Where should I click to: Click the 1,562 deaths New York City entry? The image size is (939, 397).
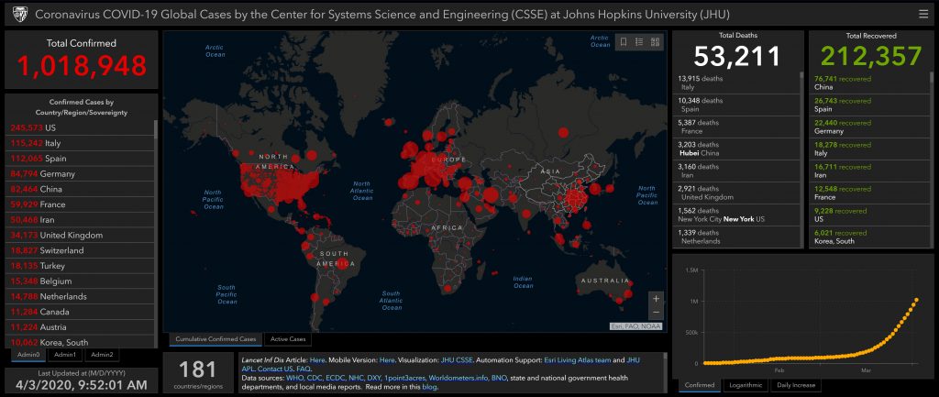(736, 215)
